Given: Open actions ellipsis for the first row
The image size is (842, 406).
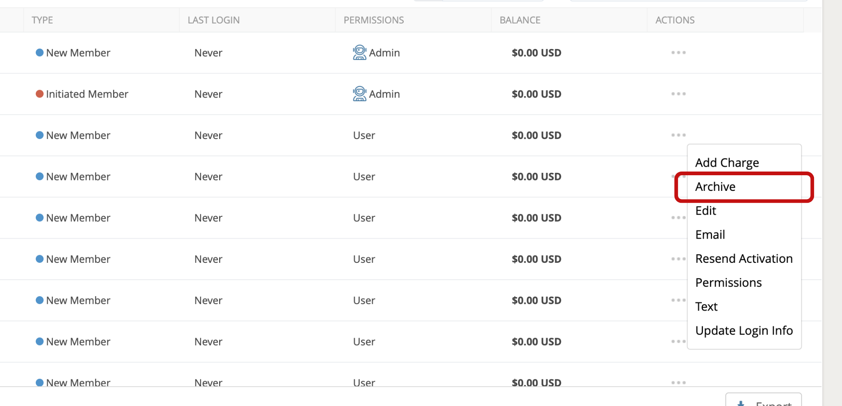Looking at the screenshot, I should click(678, 53).
